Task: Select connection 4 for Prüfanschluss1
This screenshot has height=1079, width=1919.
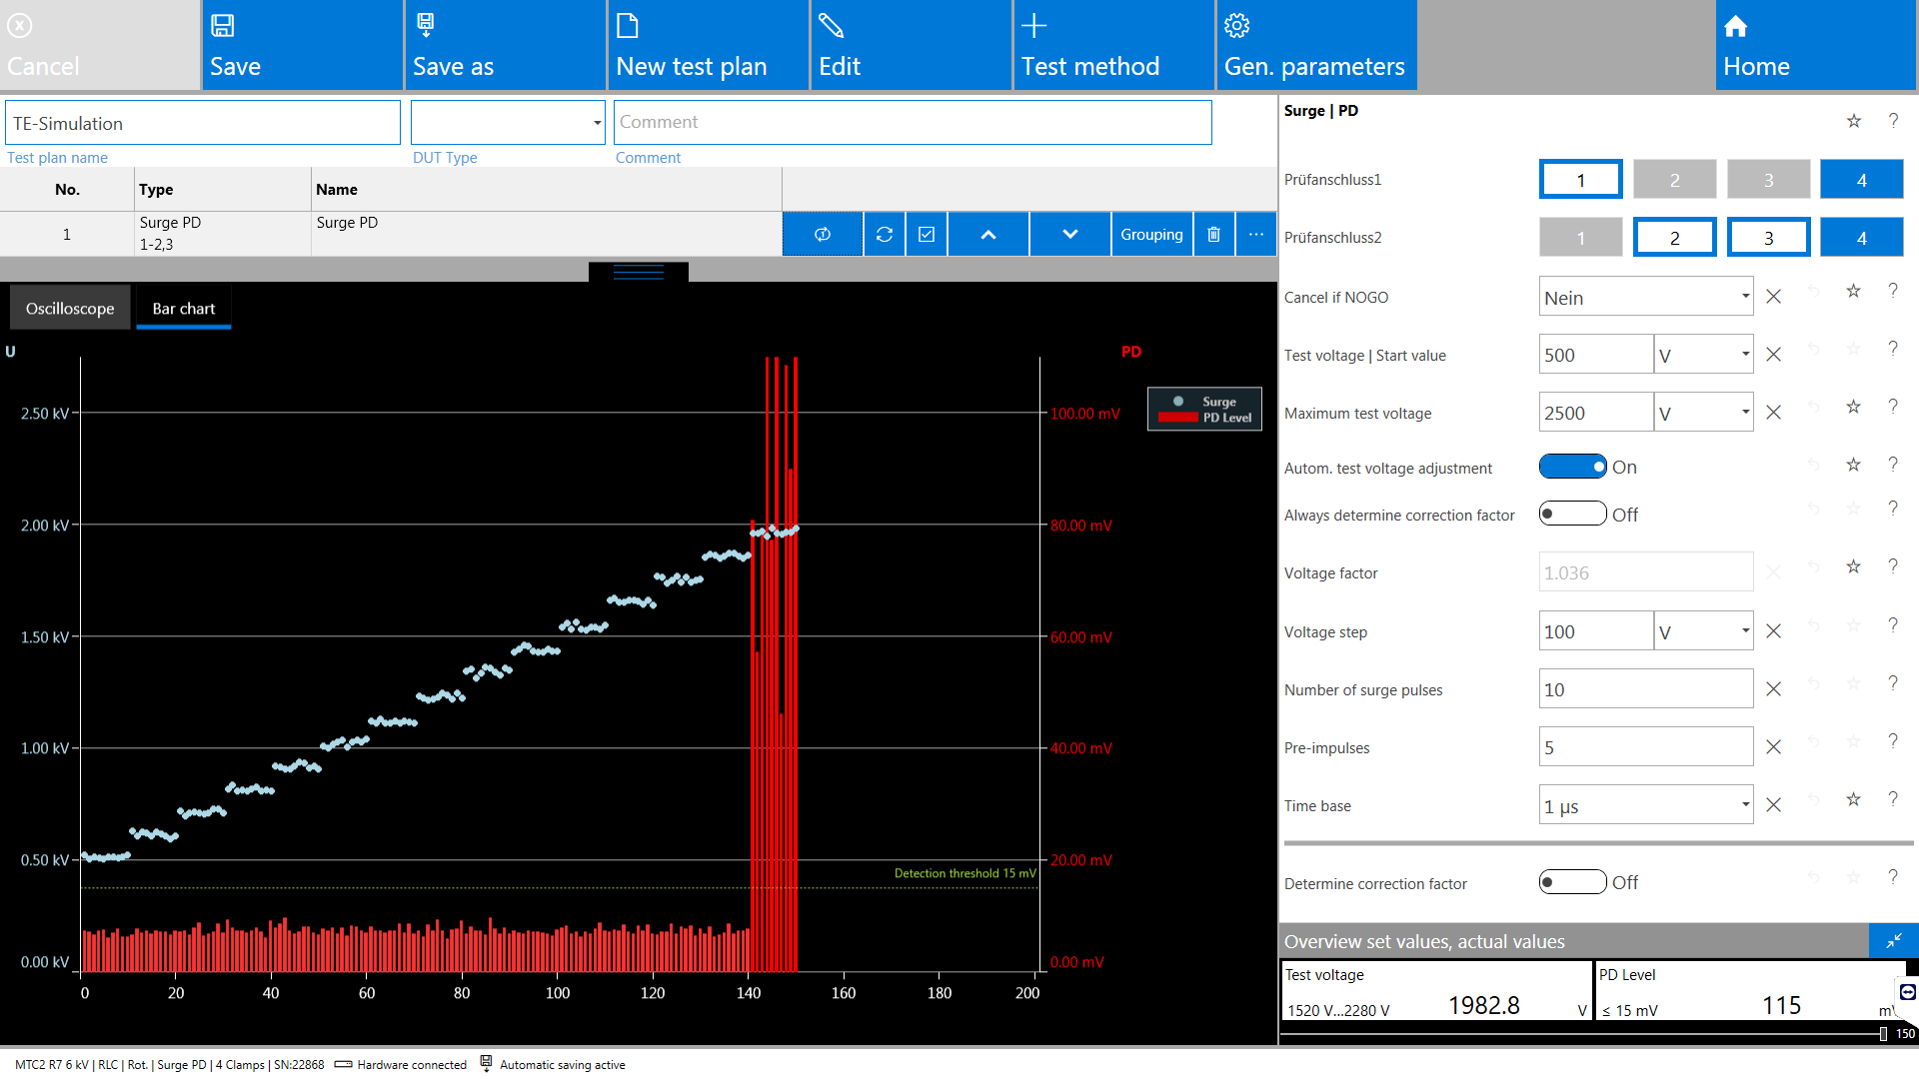Action: (x=1861, y=180)
